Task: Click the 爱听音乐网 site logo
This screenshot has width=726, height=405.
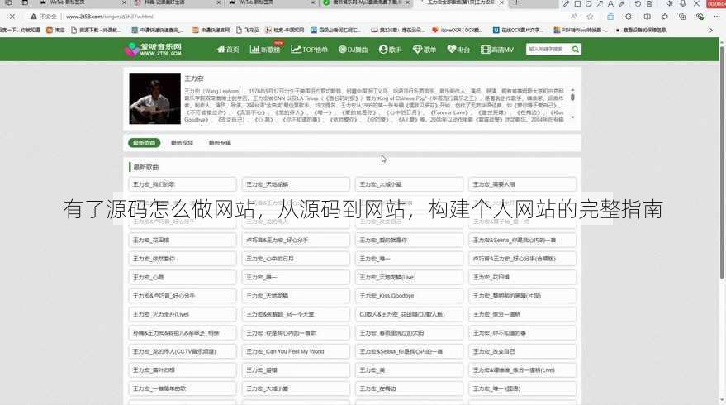Action: 154,49
